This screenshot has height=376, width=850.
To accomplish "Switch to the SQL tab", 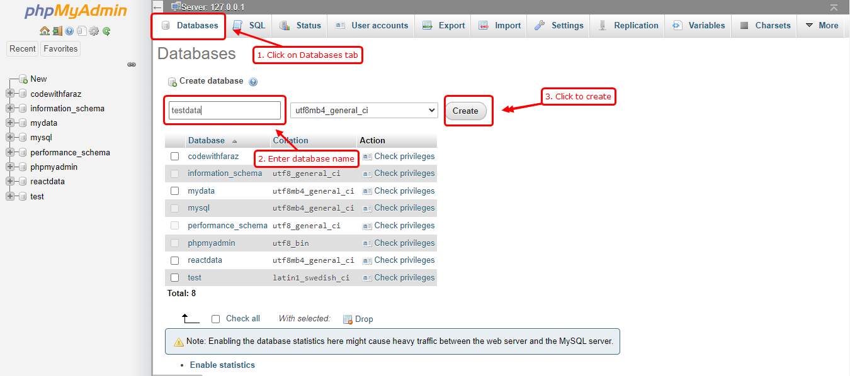I will 249,26.
